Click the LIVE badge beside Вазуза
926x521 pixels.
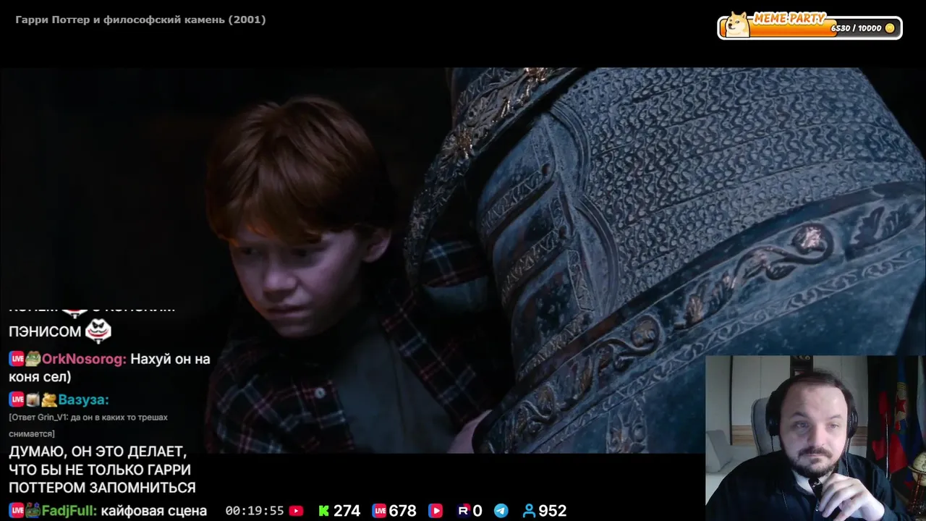[17, 399]
